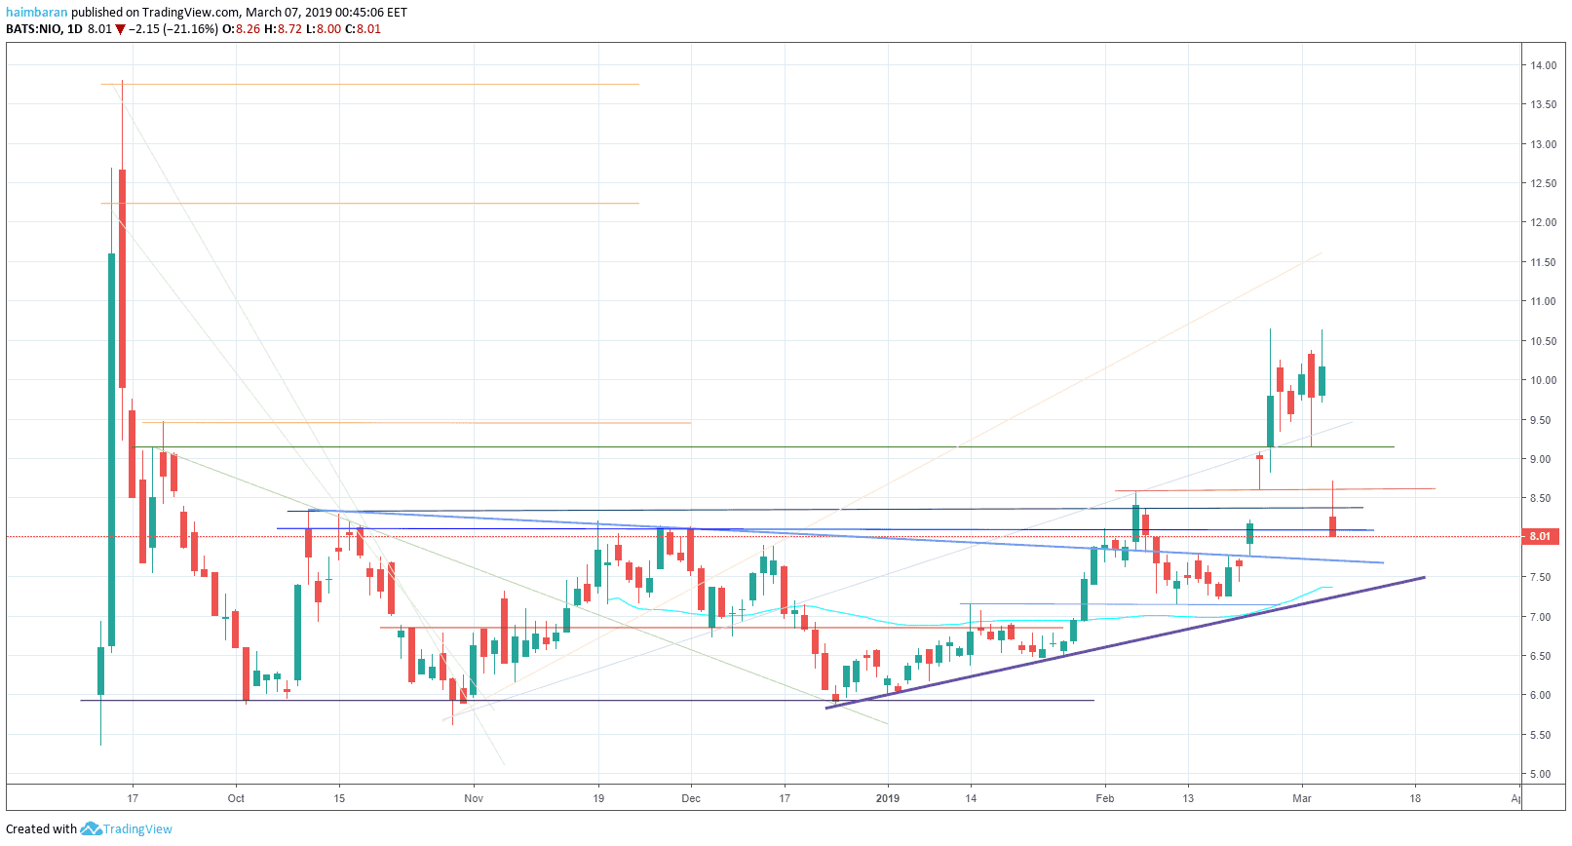
Task: Click the Feb date axis label
Action: [1105, 798]
